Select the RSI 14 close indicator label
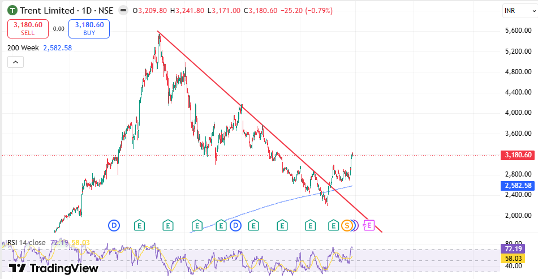The height and width of the screenshot is (279, 538). (27, 243)
